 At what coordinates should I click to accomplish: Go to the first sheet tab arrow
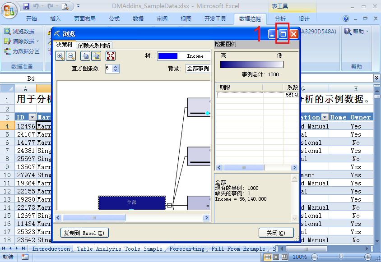coord(4,248)
